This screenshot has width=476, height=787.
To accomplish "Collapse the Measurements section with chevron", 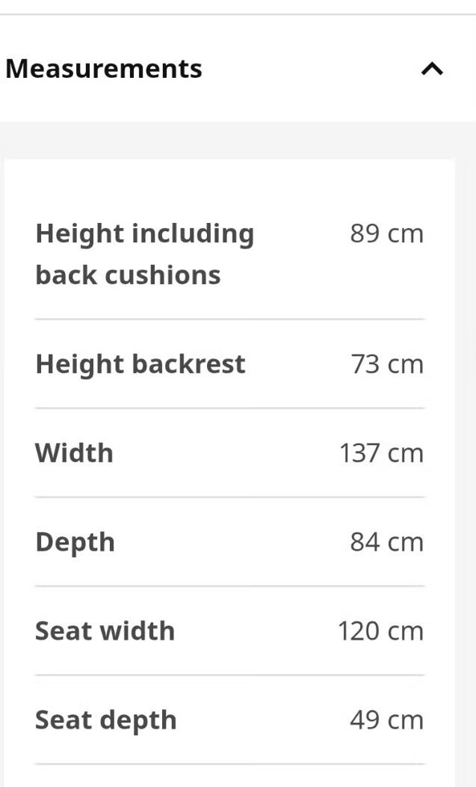I will click(x=432, y=68).
